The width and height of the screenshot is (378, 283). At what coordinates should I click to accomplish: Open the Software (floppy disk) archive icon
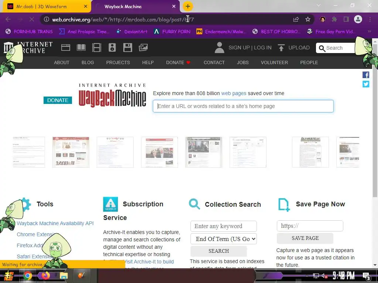point(127,48)
